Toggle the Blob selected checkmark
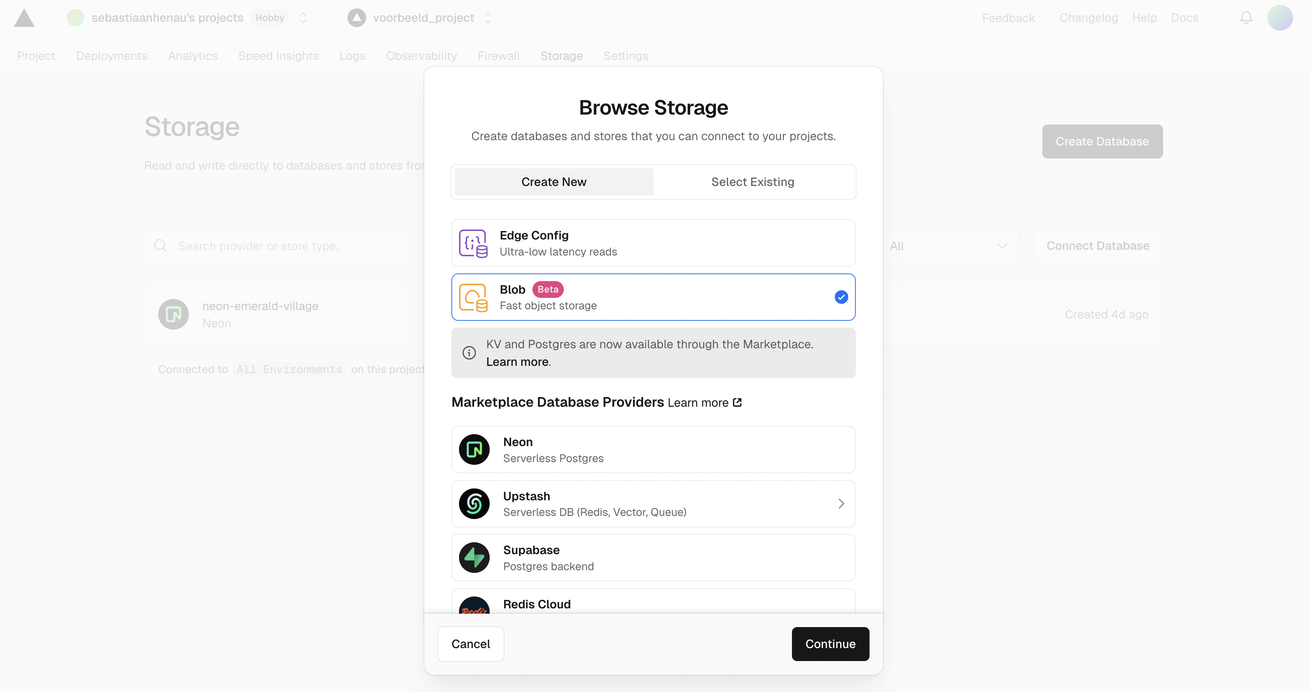The width and height of the screenshot is (1311, 692). (x=841, y=297)
